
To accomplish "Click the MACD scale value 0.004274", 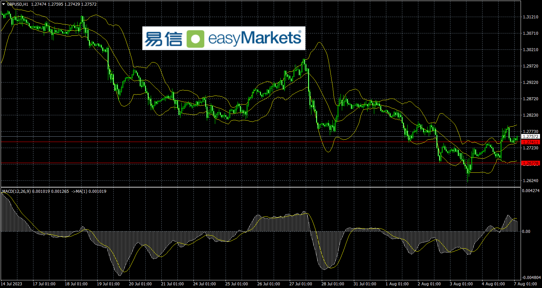I will pyautogui.click(x=531, y=191).
